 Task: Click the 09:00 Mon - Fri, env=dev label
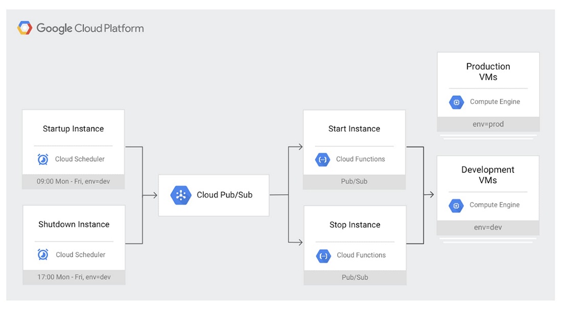coord(73,181)
